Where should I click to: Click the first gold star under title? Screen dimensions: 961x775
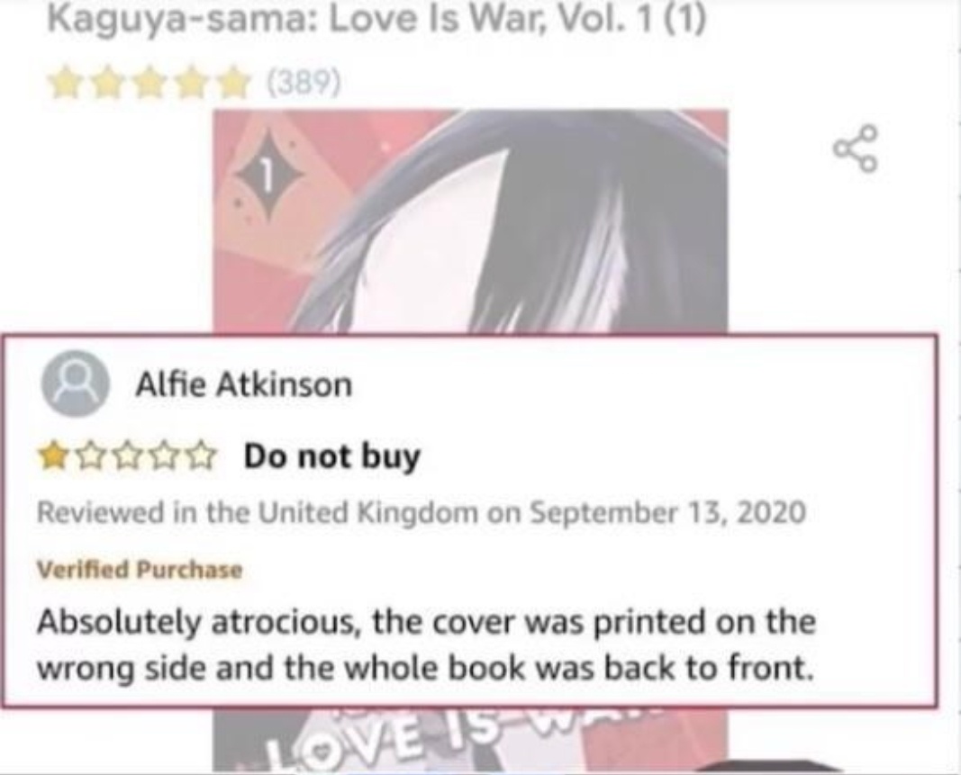[63, 85]
